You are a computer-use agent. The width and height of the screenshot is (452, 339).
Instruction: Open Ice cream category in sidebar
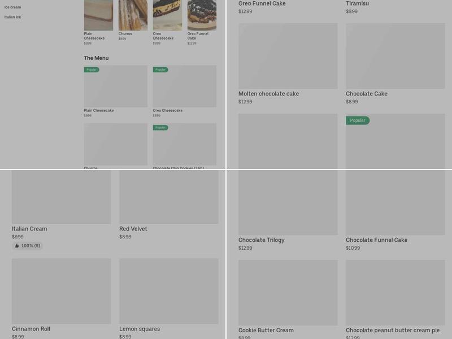(x=12, y=7)
